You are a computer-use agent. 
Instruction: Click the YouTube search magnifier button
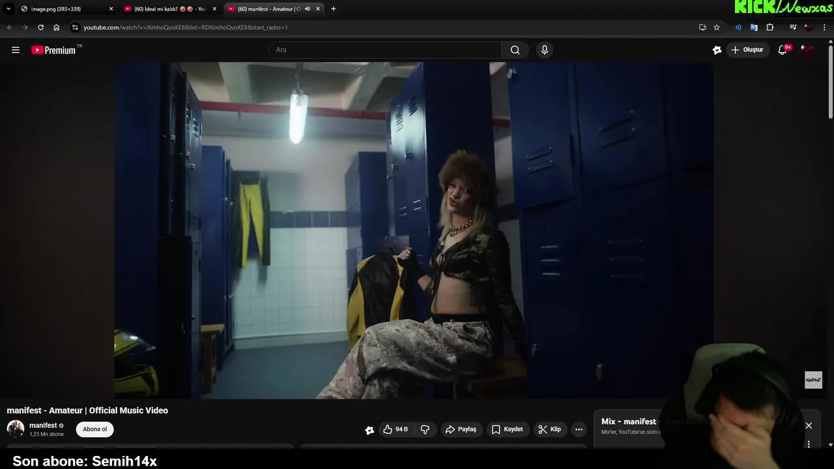(x=515, y=50)
